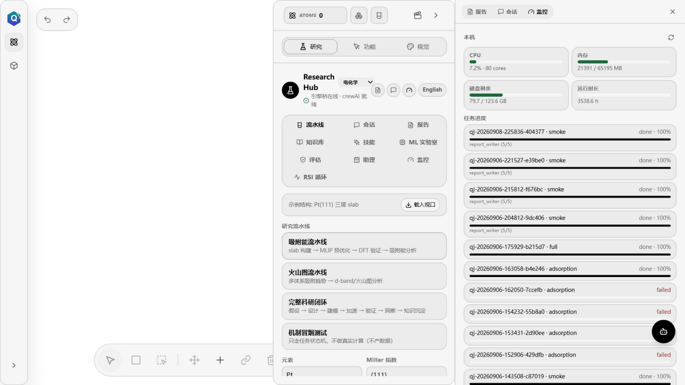Expand the left sidebar with bottom chevron
Image resolution: width=685 pixels, height=385 pixels.
(x=14, y=365)
